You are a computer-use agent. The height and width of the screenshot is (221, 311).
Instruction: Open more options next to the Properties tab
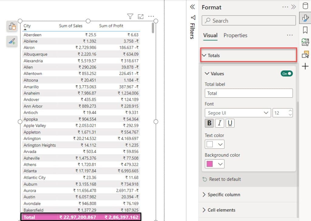(x=290, y=35)
